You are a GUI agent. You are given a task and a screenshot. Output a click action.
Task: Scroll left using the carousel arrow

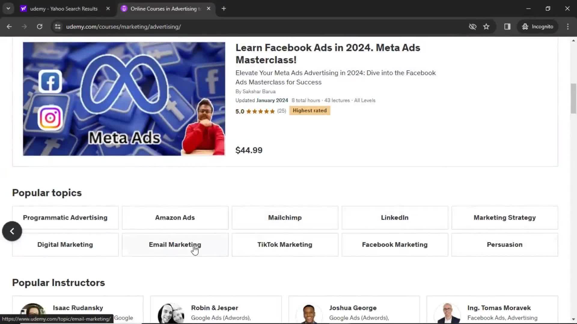pyautogui.click(x=12, y=231)
